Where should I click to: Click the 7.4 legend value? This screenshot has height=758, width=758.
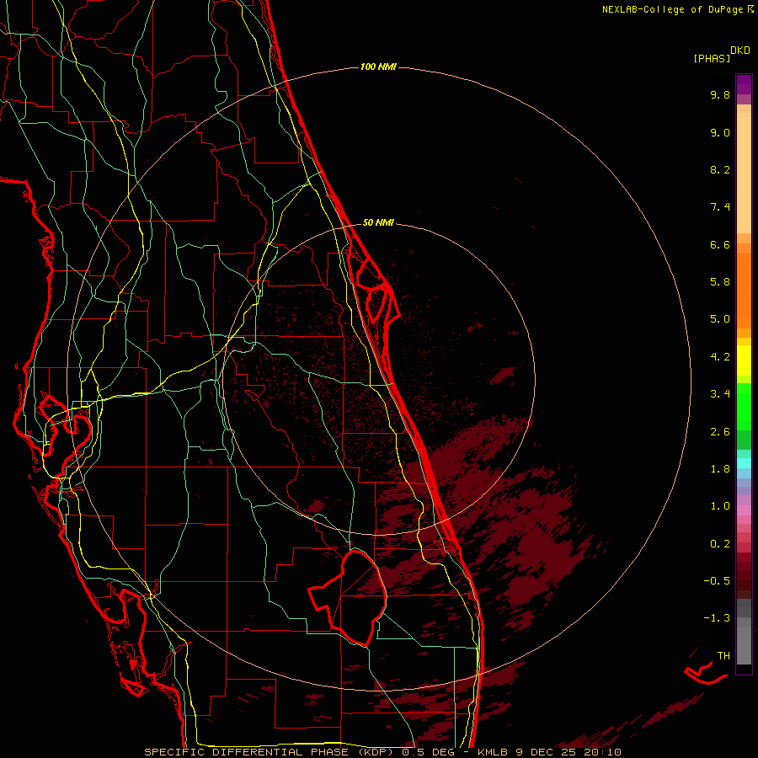[720, 207]
